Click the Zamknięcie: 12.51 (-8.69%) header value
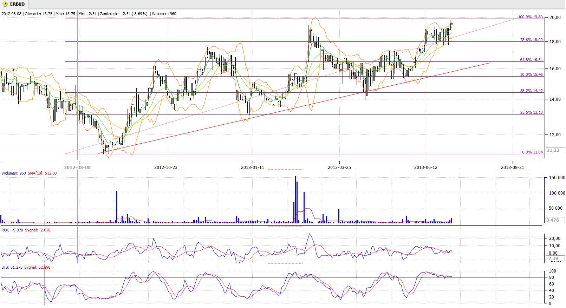This screenshot has height=308, width=566. tap(124, 14)
